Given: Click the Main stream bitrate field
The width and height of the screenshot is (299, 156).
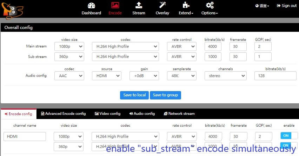Looking at the screenshot, I should point(213,46).
